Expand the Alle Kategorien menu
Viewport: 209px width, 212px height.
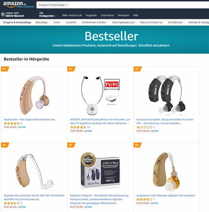pos(48,14)
